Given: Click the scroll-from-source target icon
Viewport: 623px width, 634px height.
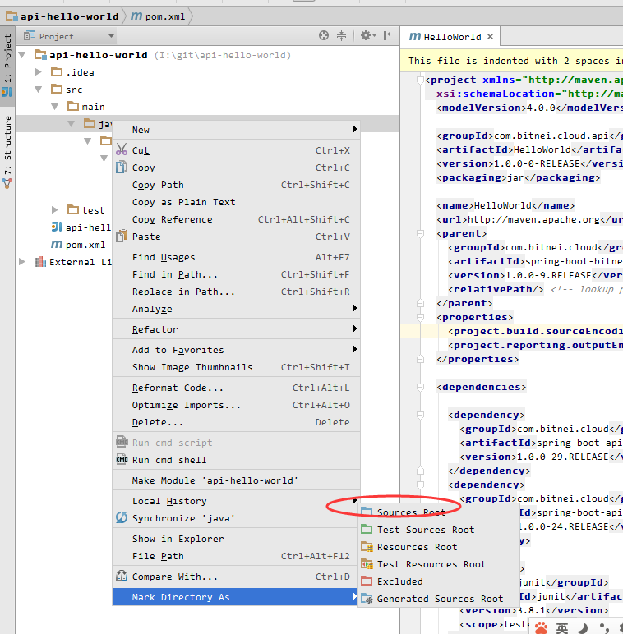Looking at the screenshot, I should coord(324,35).
